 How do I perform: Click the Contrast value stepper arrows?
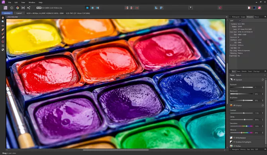coord(262,113)
